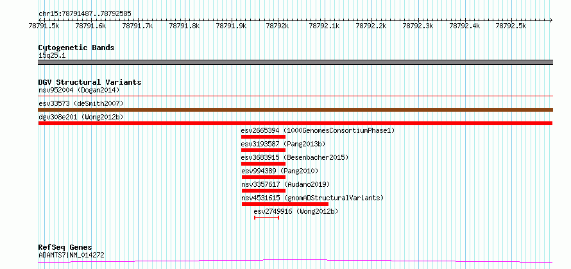Click the 78792.1k ruler label

325,26
